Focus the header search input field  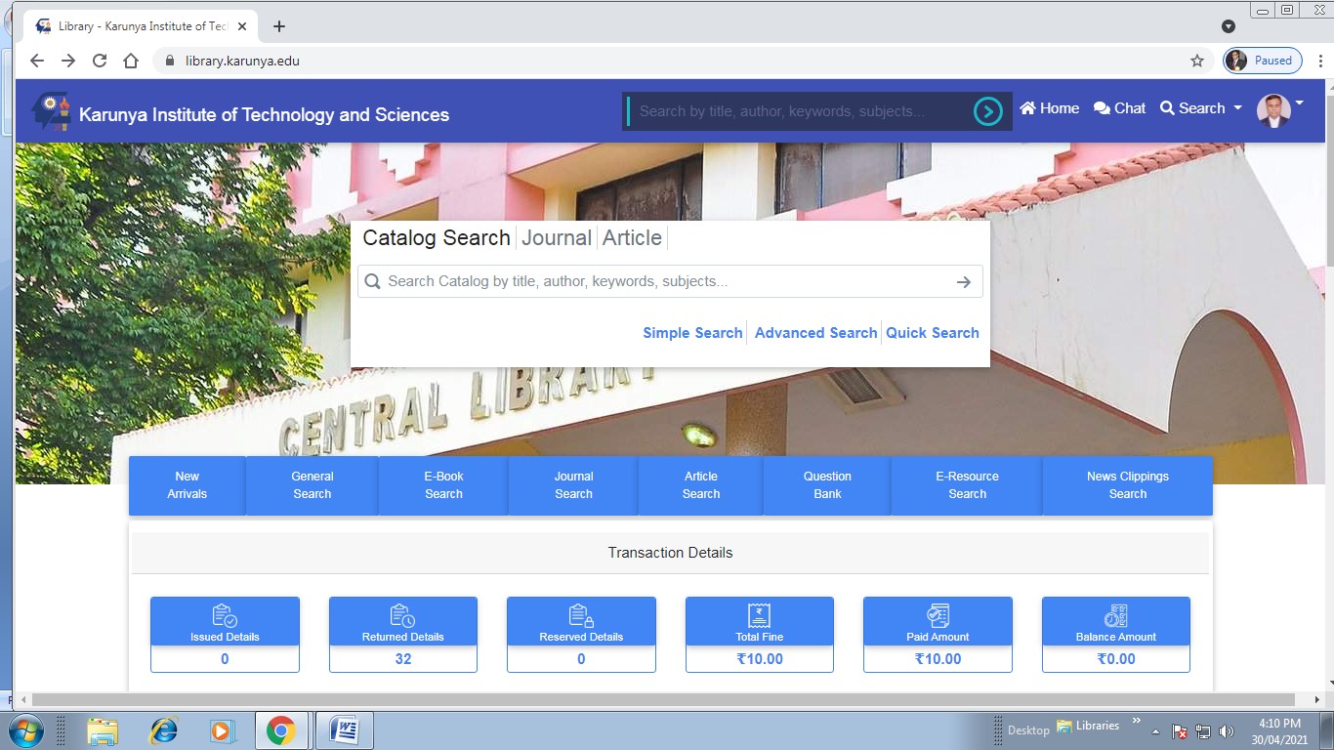pos(801,111)
